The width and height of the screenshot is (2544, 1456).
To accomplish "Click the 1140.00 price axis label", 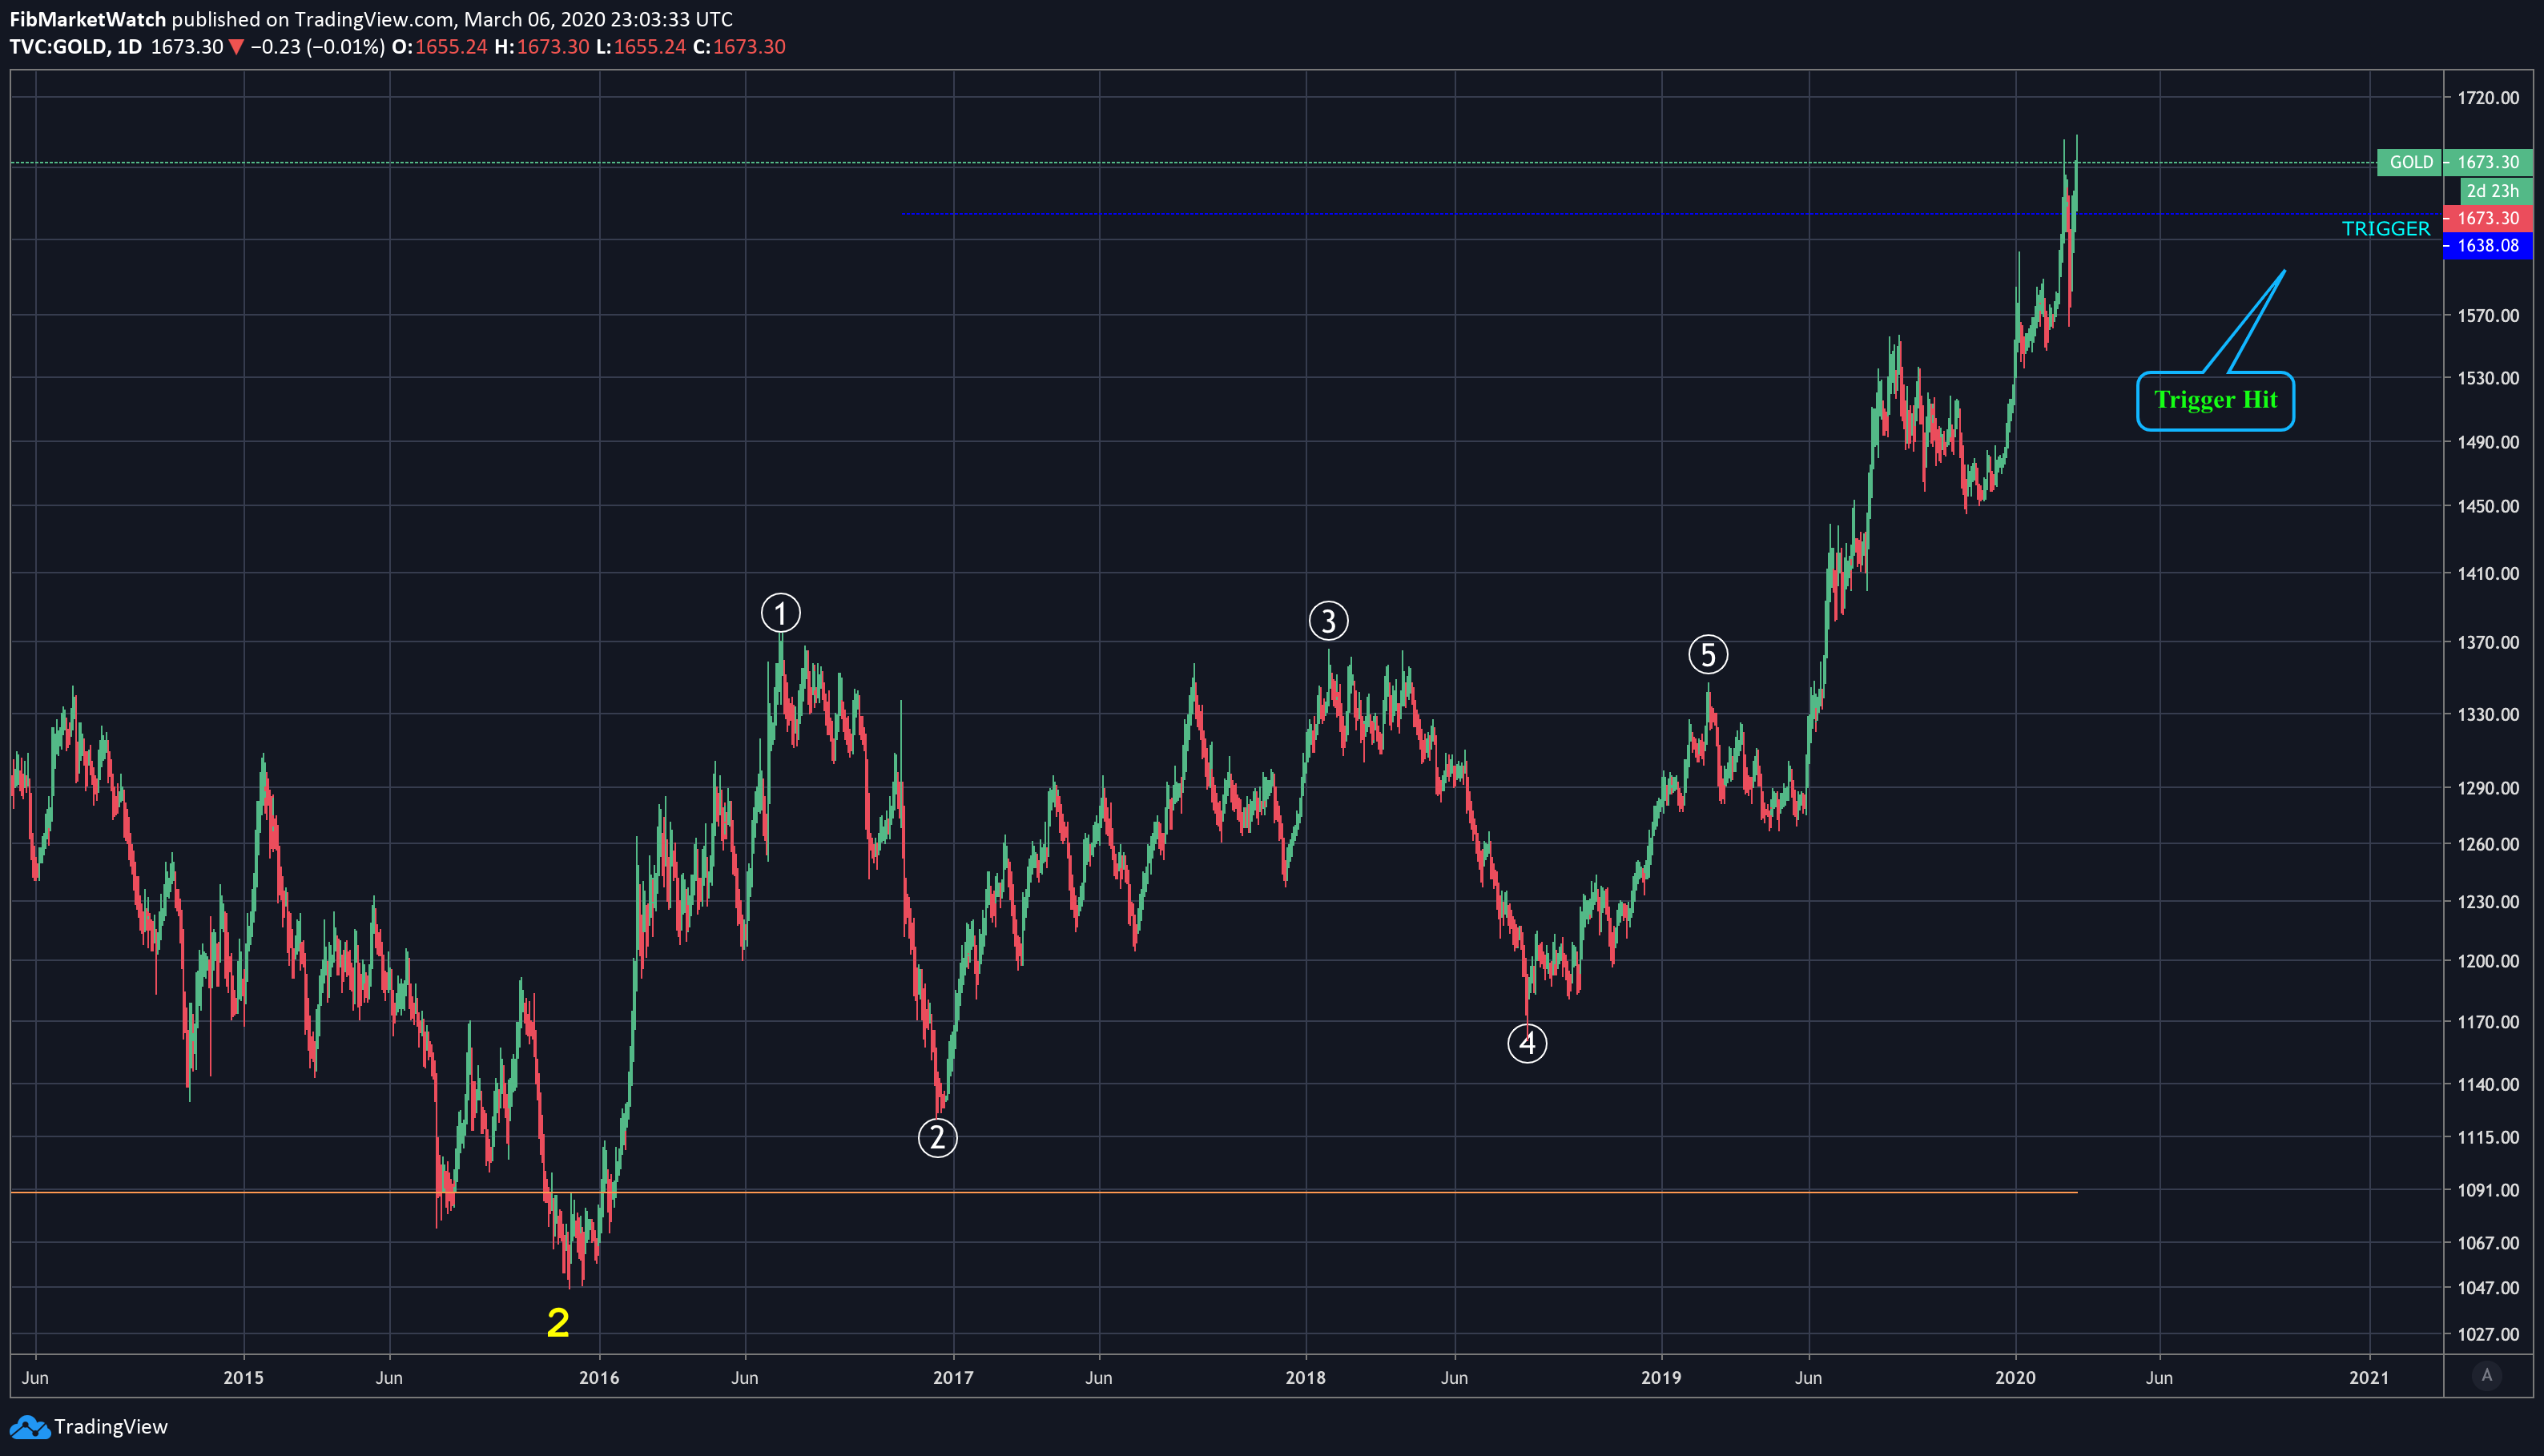I will tap(2488, 1084).
